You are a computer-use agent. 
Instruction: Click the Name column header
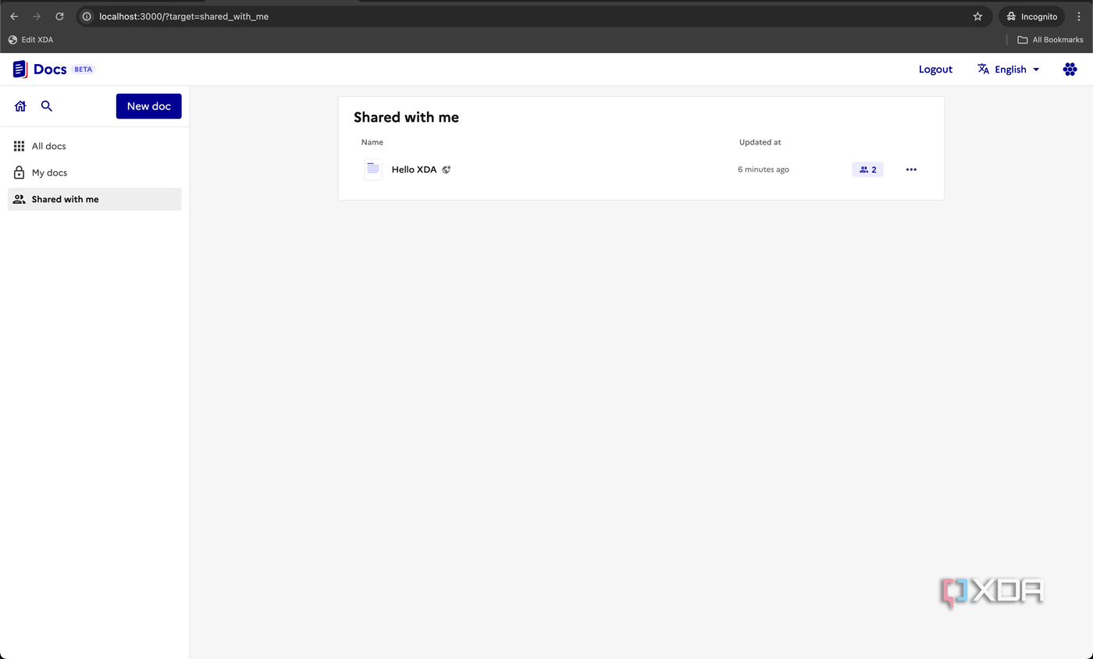click(x=372, y=142)
